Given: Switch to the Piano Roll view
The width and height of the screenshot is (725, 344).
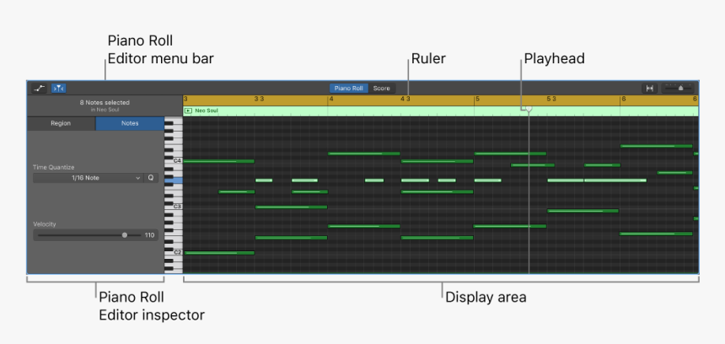Looking at the screenshot, I should click(x=348, y=88).
